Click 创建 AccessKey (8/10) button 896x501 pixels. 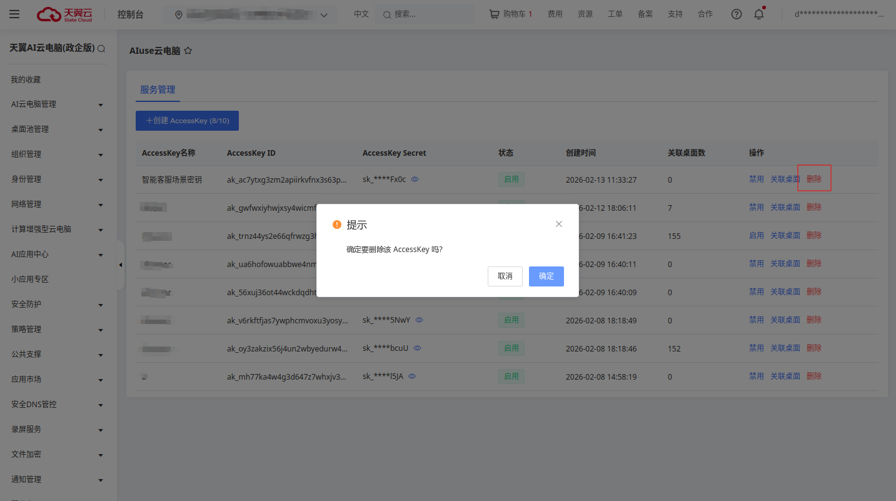coord(187,121)
